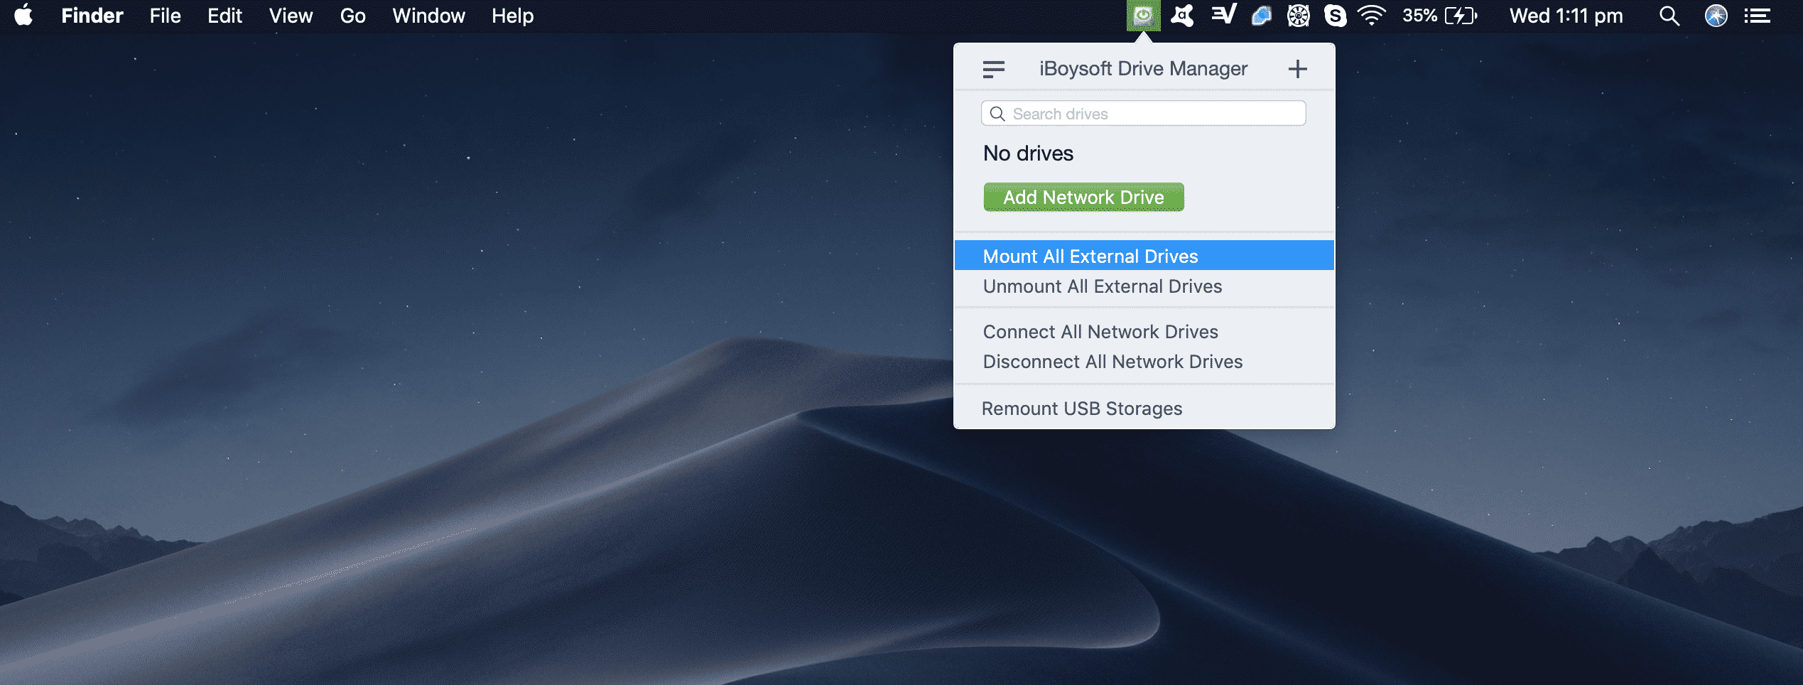1803x685 pixels.
Task: Open Notification Center list icon
Action: click(1757, 16)
